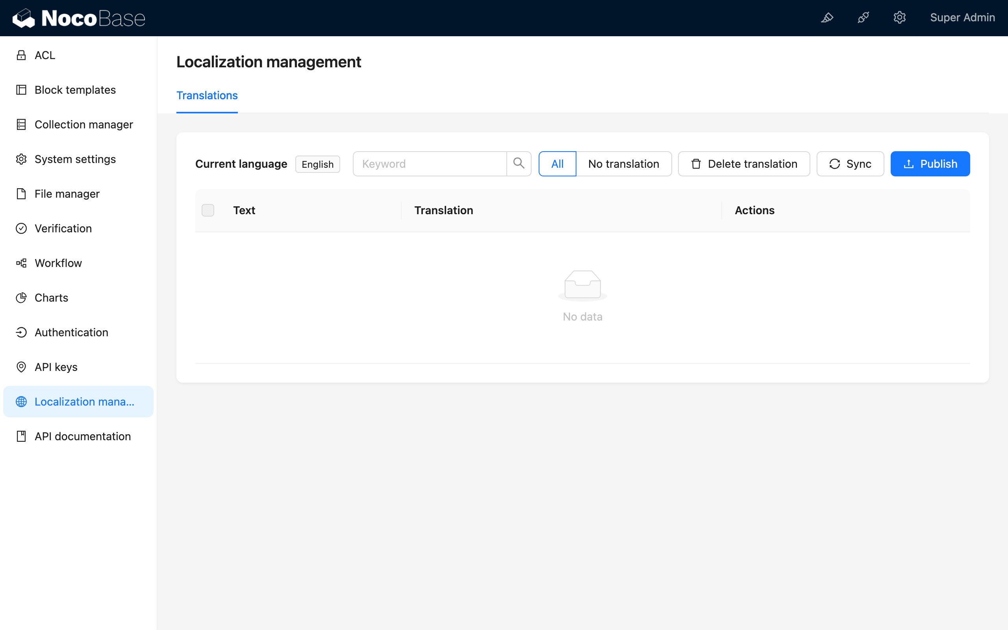This screenshot has width=1008, height=630.
Task: Click the English language tag
Action: [x=317, y=164]
